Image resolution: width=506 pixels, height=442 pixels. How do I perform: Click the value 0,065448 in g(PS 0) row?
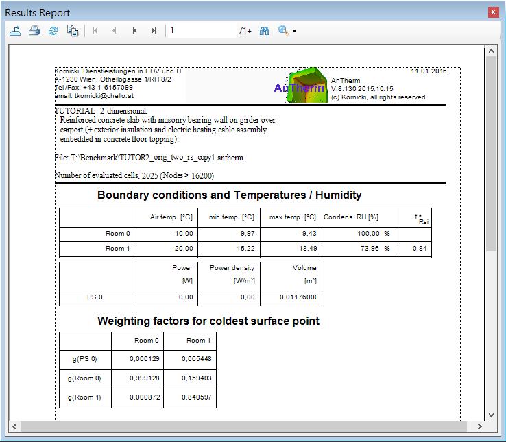click(197, 359)
